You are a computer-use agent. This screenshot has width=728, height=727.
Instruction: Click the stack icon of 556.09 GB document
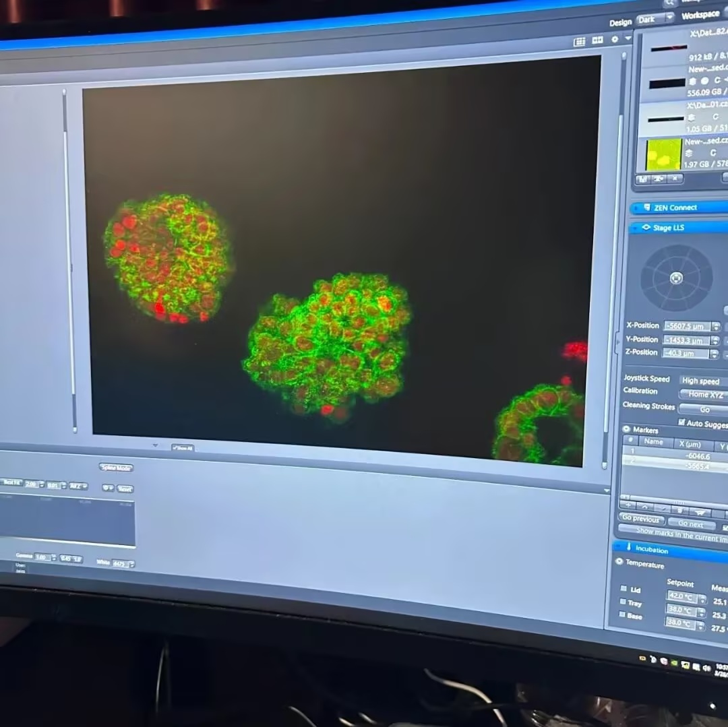(x=692, y=82)
